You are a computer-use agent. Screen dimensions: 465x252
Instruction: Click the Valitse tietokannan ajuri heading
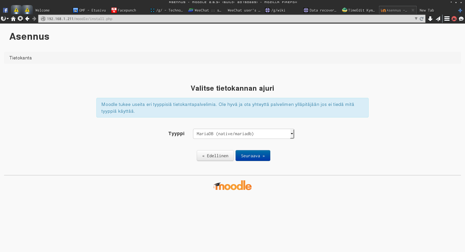233,89
